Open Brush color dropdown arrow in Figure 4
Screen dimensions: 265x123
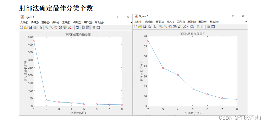pos(73,27)
